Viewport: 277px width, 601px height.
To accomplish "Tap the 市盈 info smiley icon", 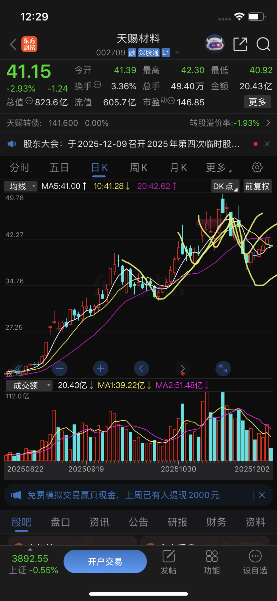I will (171, 101).
